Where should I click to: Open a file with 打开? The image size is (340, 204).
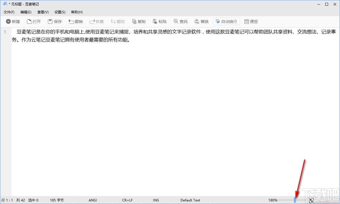coord(34,22)
